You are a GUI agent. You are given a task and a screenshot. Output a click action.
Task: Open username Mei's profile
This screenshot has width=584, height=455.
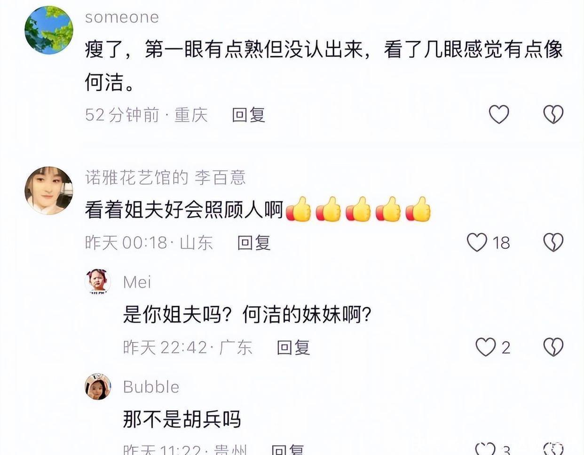(137, 282)
